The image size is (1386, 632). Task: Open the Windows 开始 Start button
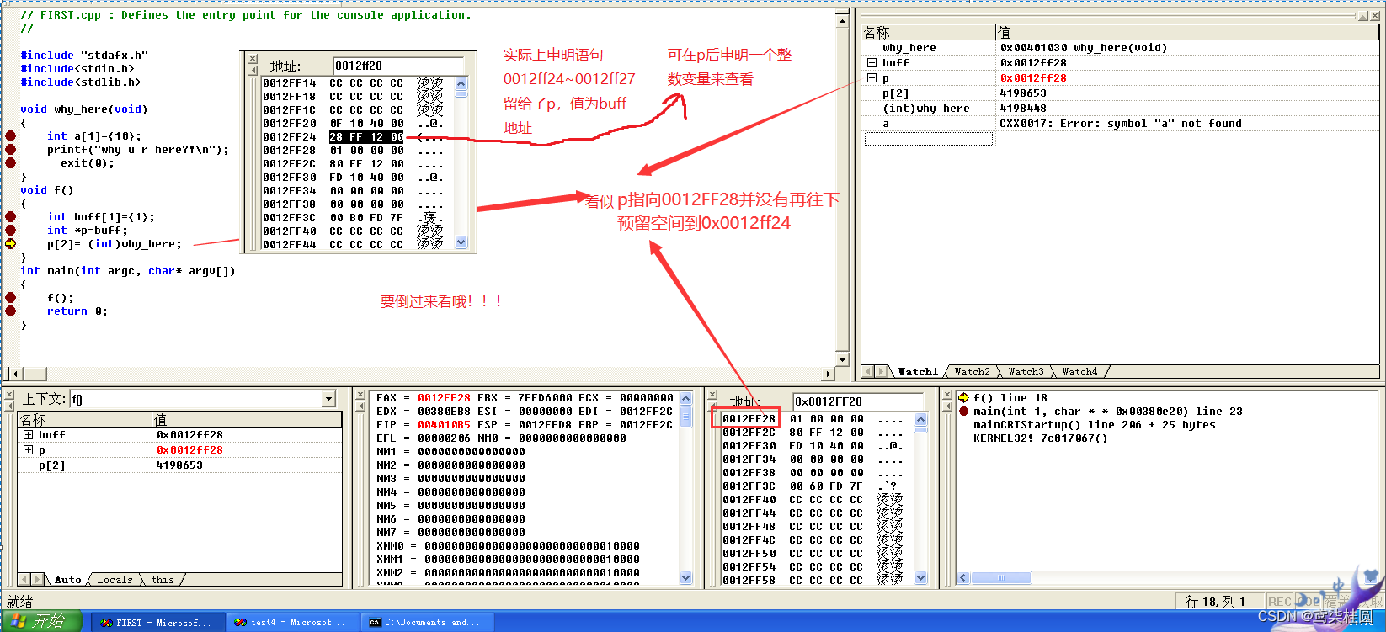click(x=40, y=621)
